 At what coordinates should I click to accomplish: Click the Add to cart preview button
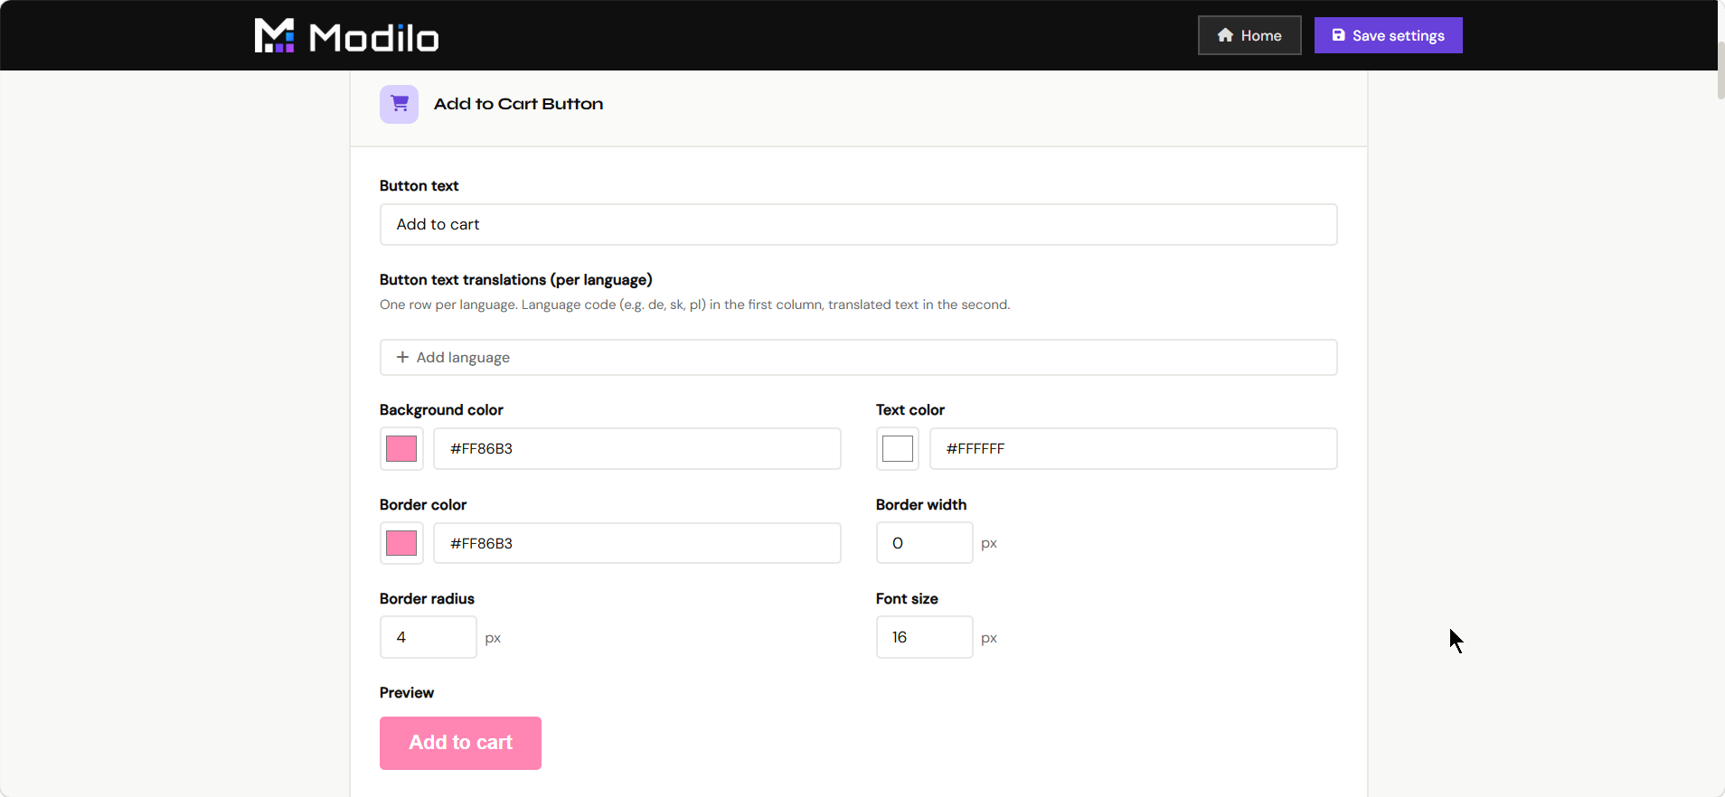[x=460, y=743]
